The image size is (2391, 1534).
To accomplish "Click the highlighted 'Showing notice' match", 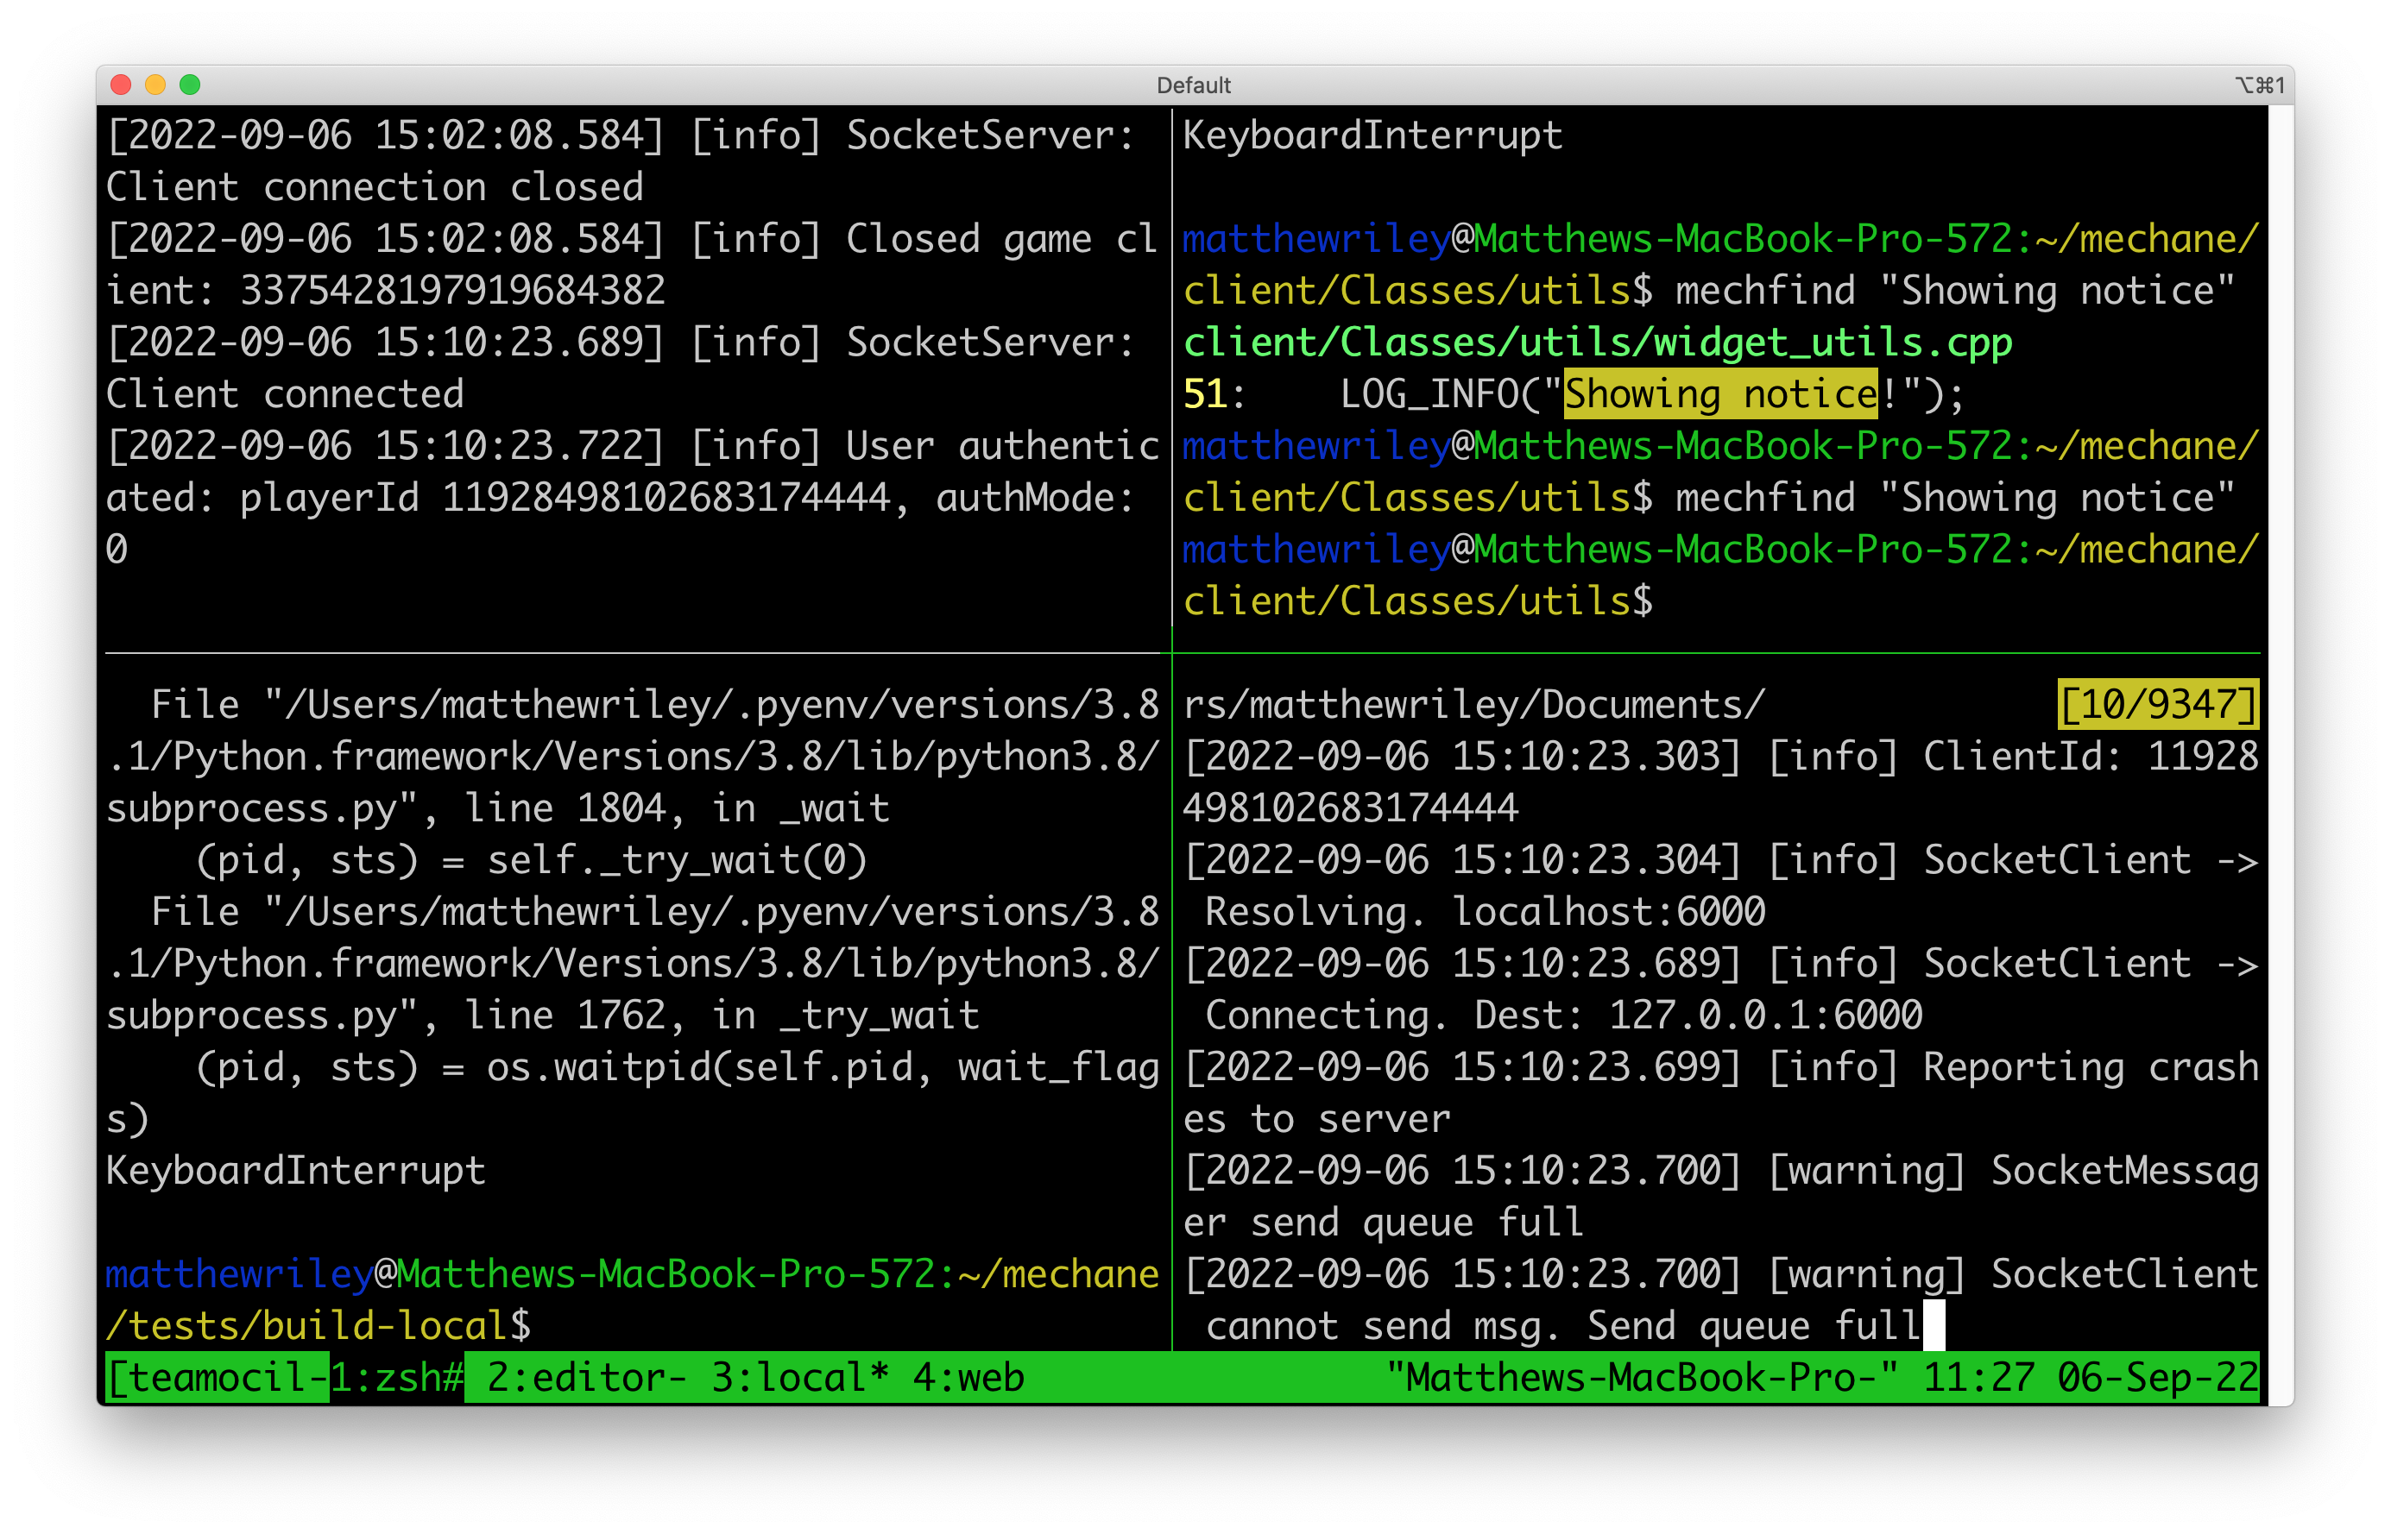I will tap(1720, 394).
